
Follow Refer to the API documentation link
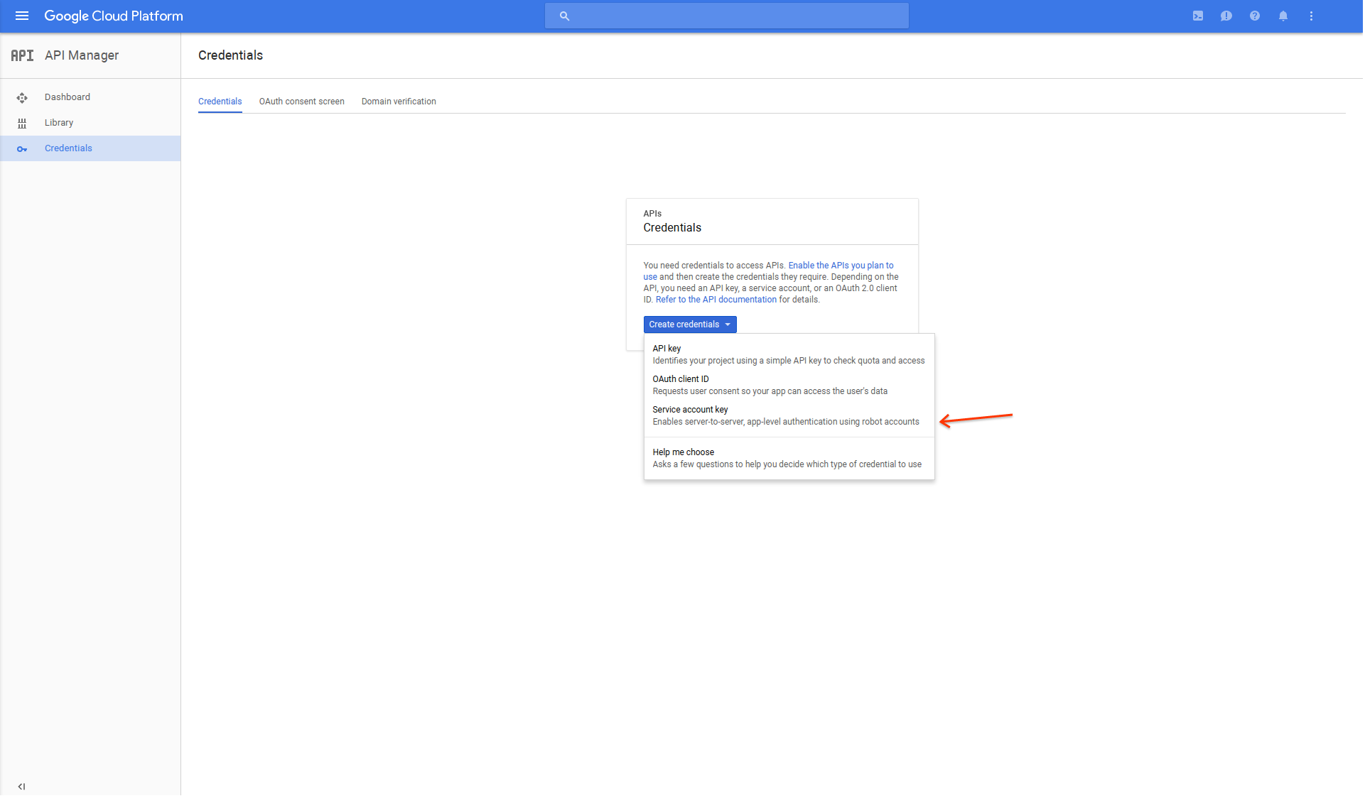716,300
